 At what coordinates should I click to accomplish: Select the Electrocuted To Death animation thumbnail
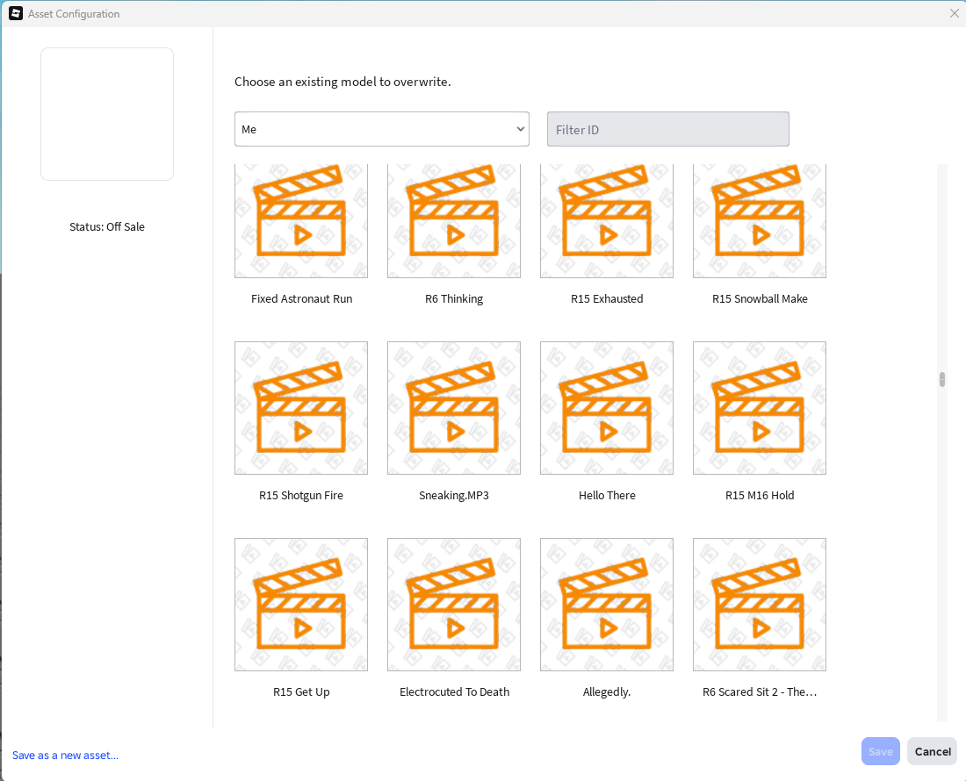[454, 605]
